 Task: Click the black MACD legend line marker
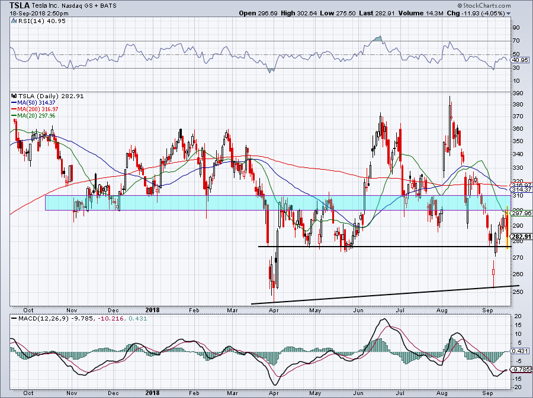pyautogui.click(x=14, y=319)
